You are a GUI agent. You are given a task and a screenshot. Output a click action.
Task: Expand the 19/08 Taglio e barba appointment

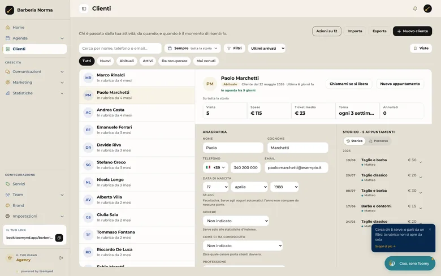(x=421, y=162)
